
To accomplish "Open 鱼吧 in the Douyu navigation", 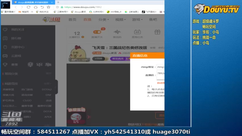I will 153,20.
